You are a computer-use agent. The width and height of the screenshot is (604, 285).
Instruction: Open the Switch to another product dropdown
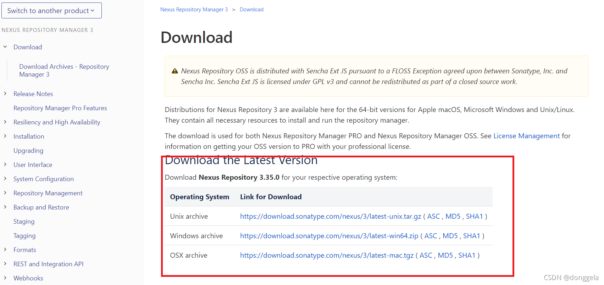(x=52, y=11)
